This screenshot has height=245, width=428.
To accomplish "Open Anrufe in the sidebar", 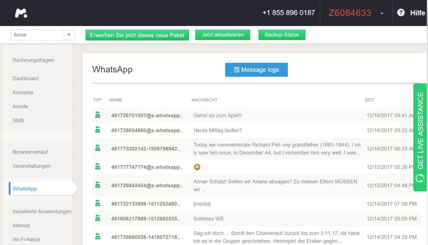I will pos(20,106).
